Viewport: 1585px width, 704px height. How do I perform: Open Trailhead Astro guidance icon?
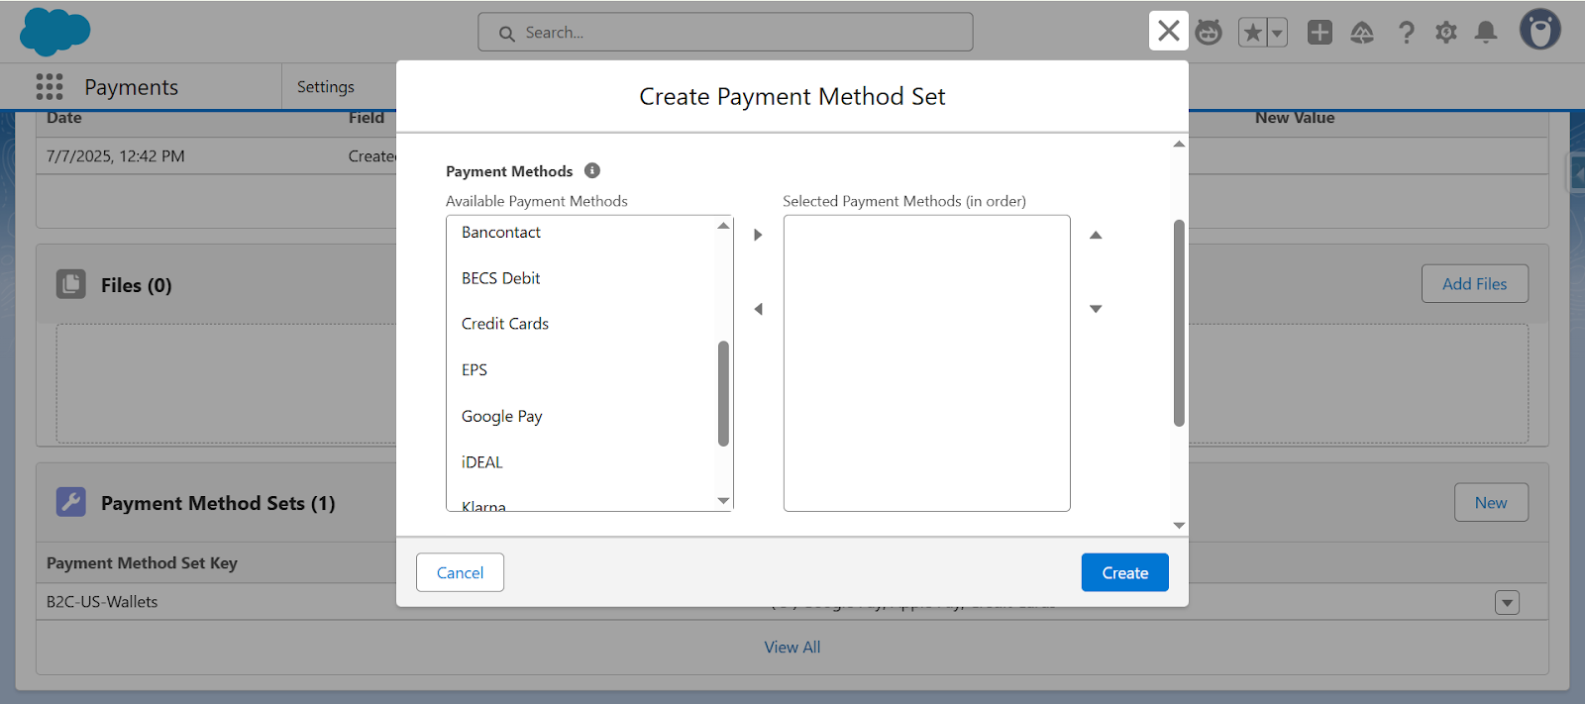[1209, 33]
